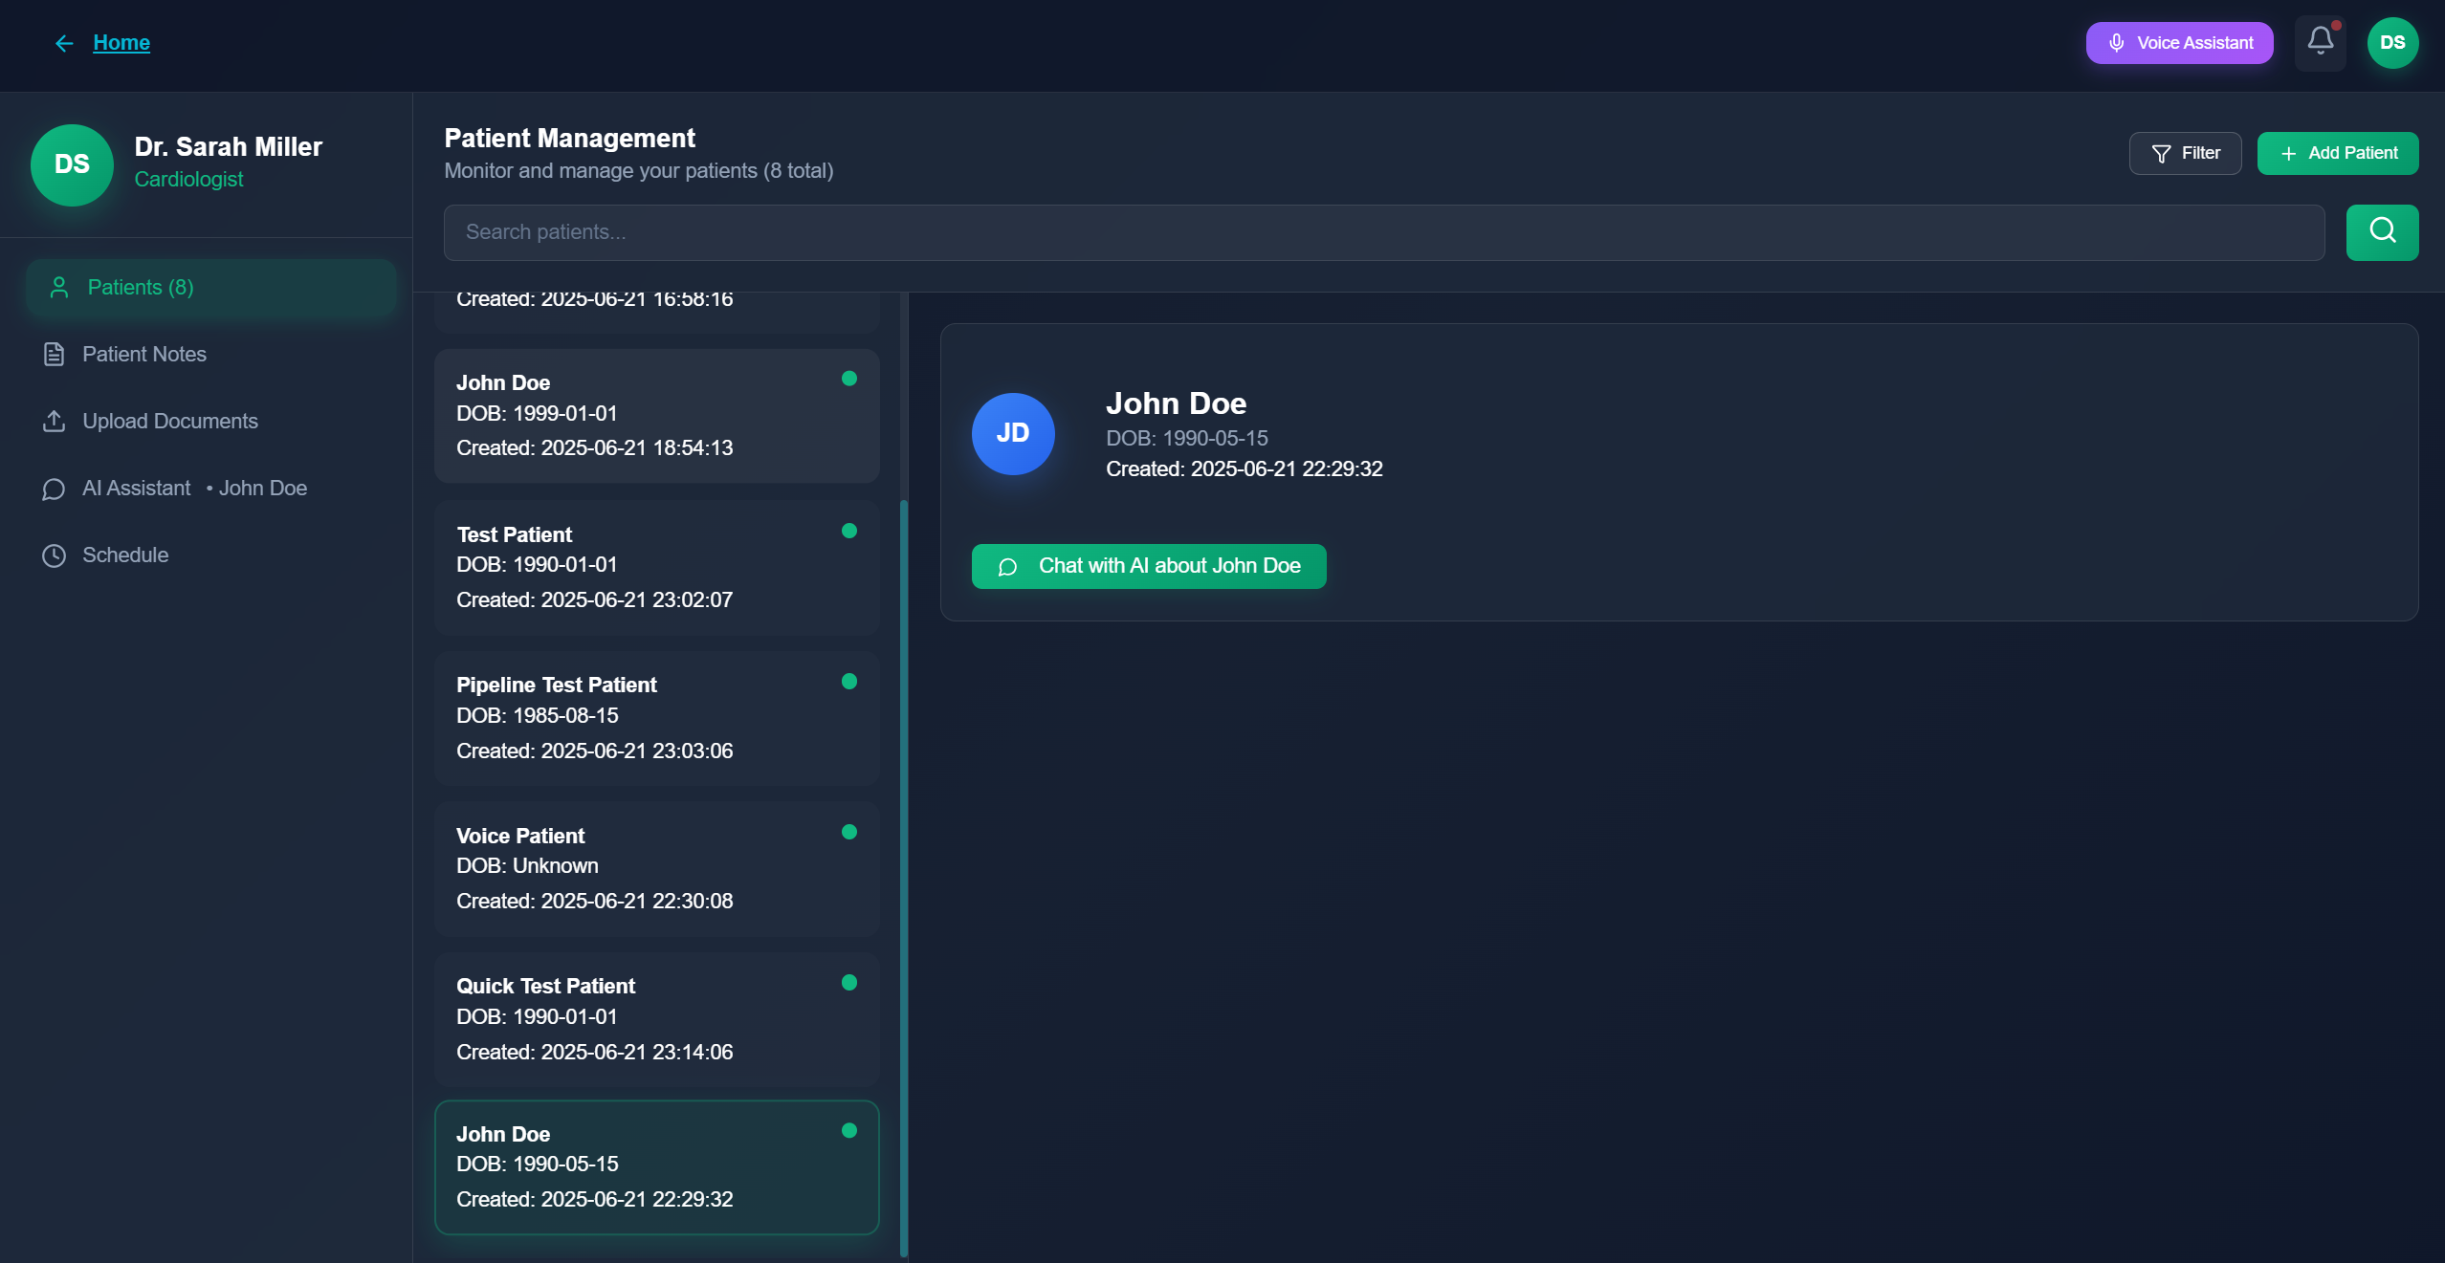Click the back arrow beside Home
The width and height of the screenshot is (2445, 1263).
pos(64,43)
